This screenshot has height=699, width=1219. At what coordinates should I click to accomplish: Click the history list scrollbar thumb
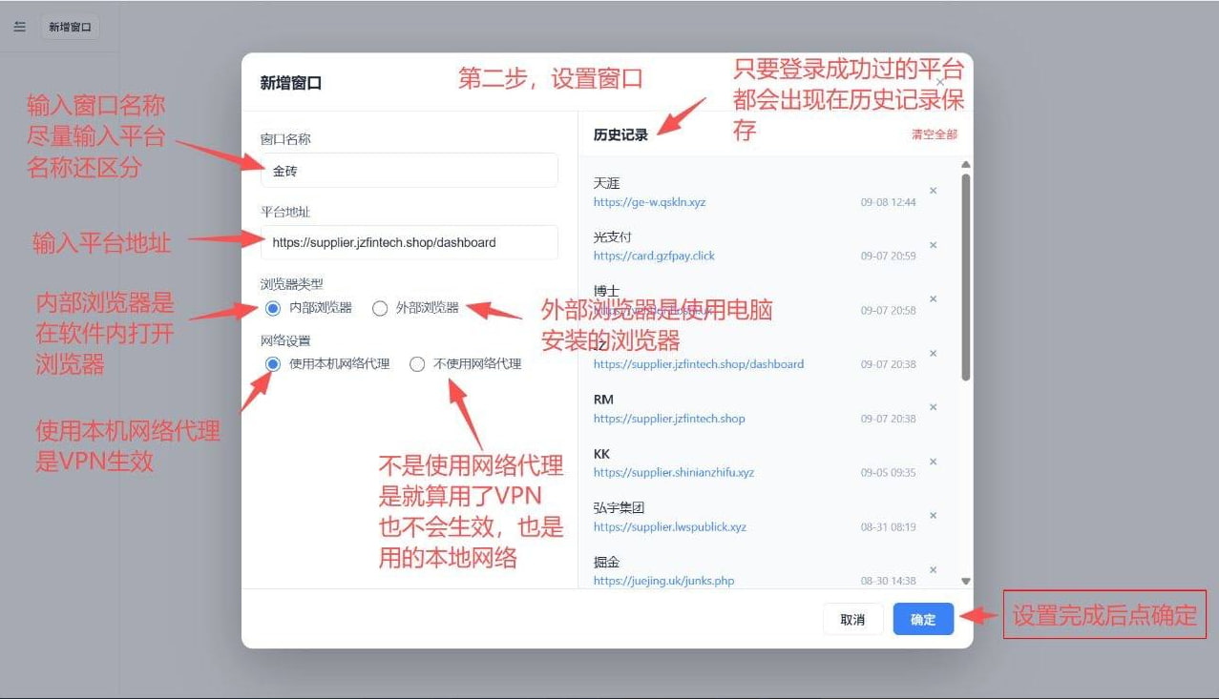pyautogui.click(x=965, y=277)
